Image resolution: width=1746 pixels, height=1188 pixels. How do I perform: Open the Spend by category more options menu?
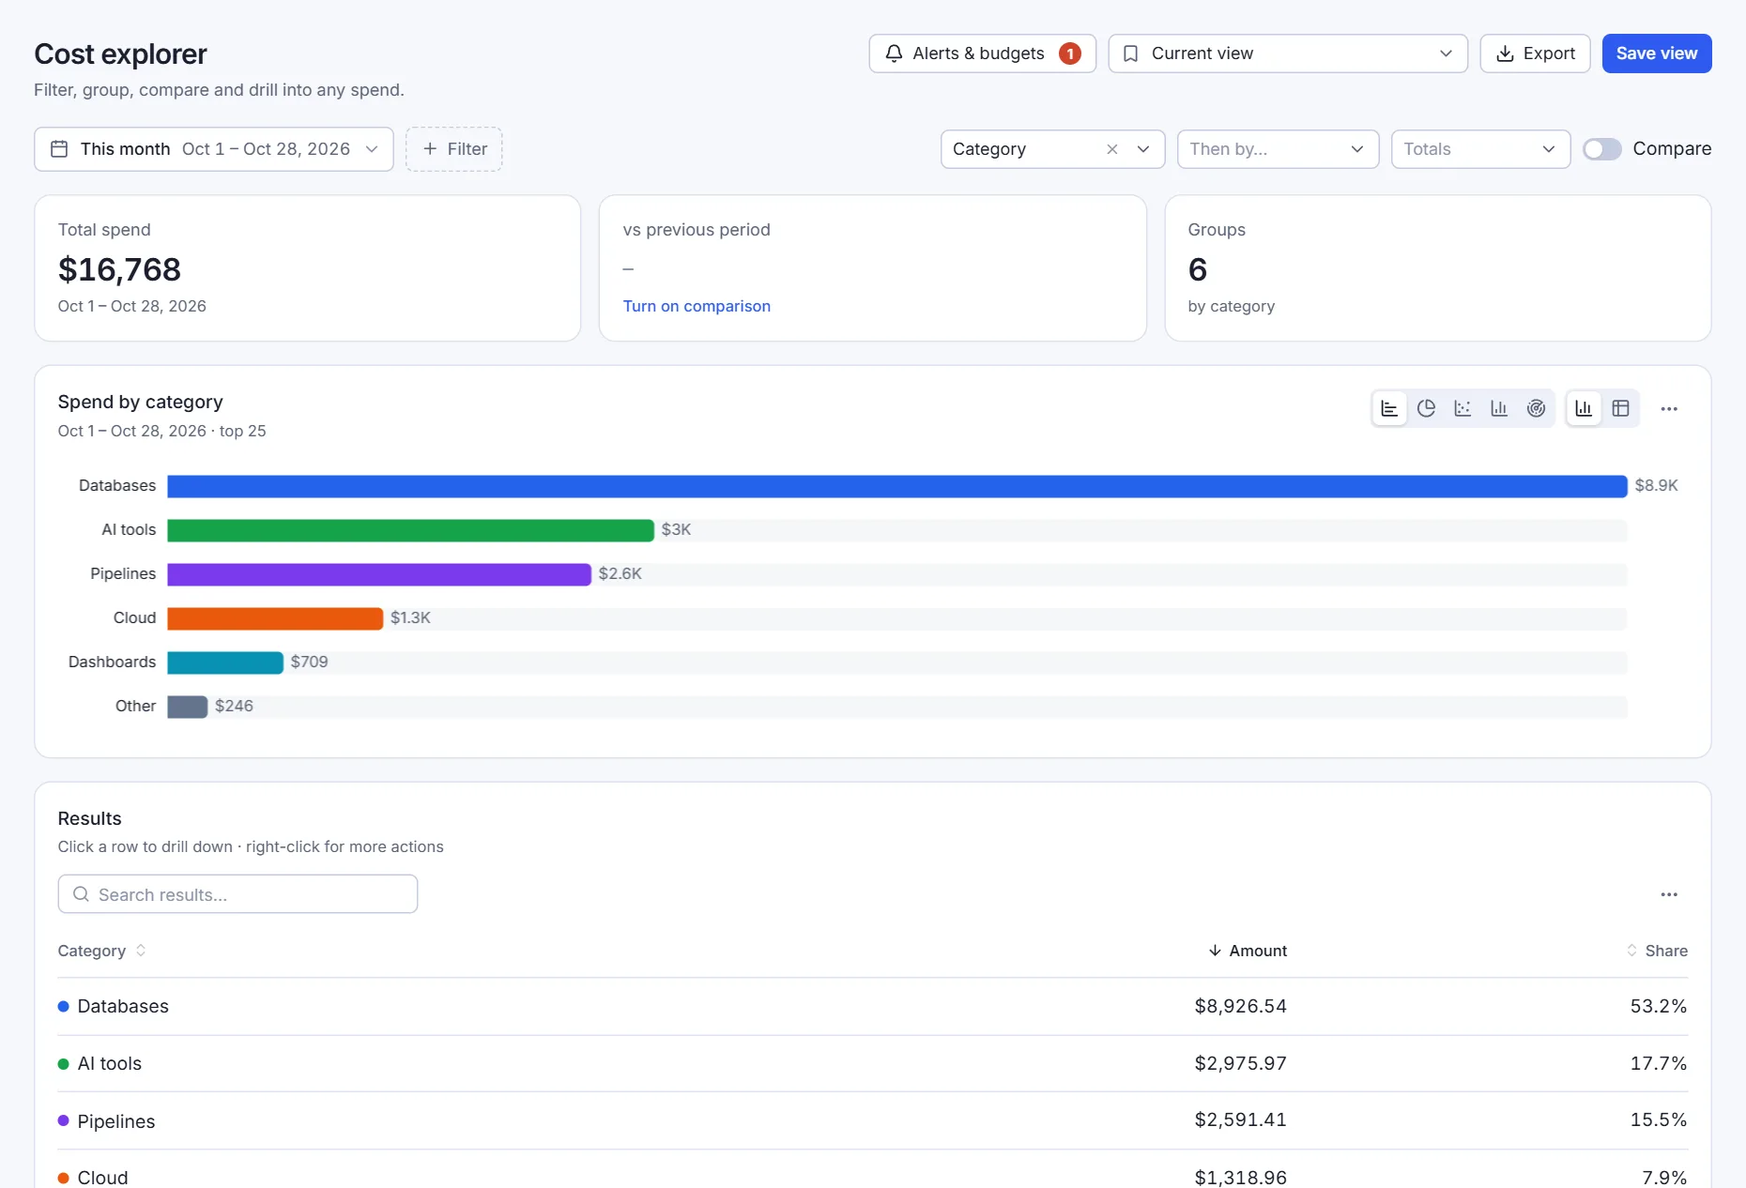(1669, 408)
